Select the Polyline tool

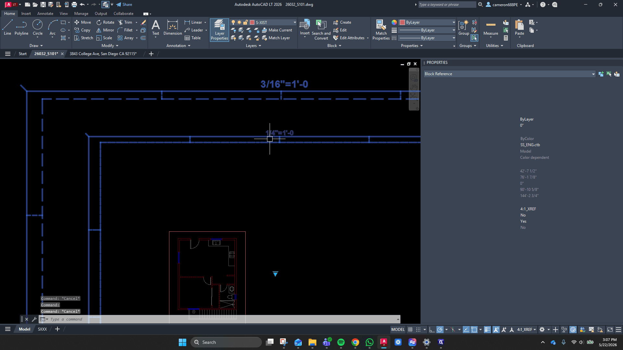(x=21, y=28)
